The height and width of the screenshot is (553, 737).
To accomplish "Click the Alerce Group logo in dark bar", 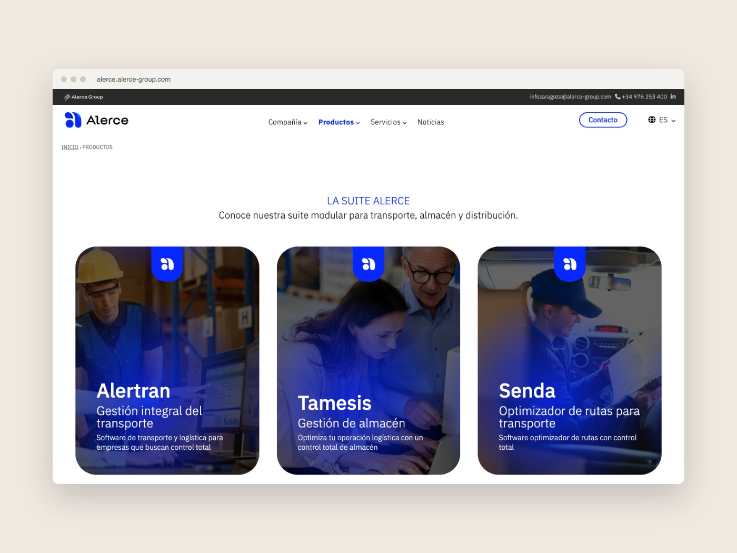I will tap(83, 97).
